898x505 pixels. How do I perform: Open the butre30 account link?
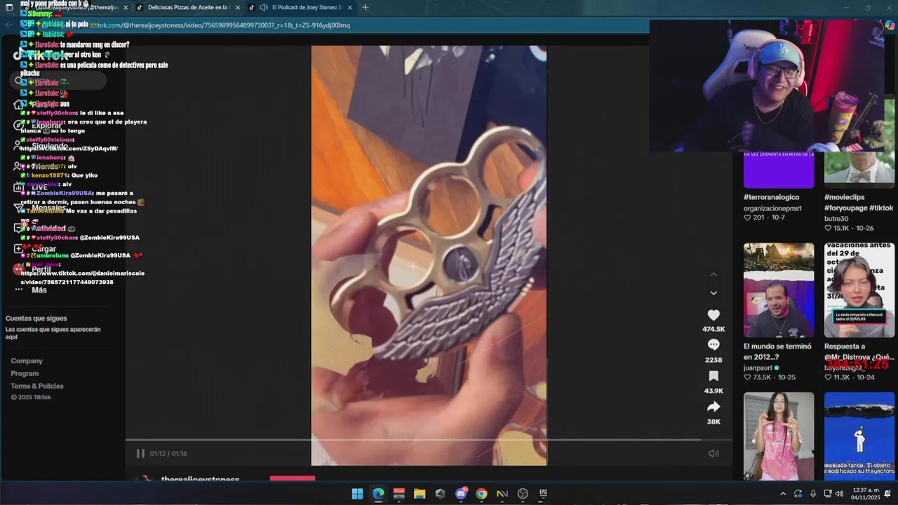[836, 218]
